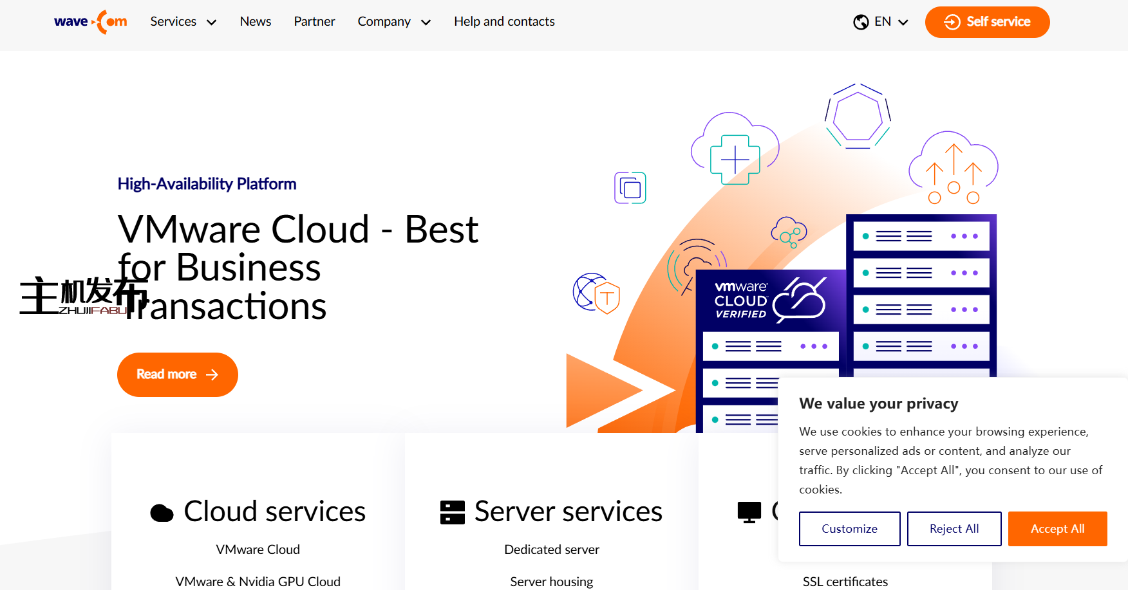Click the globe language icon
Screen dimensions: 1128x590
(x=861, y=23)
